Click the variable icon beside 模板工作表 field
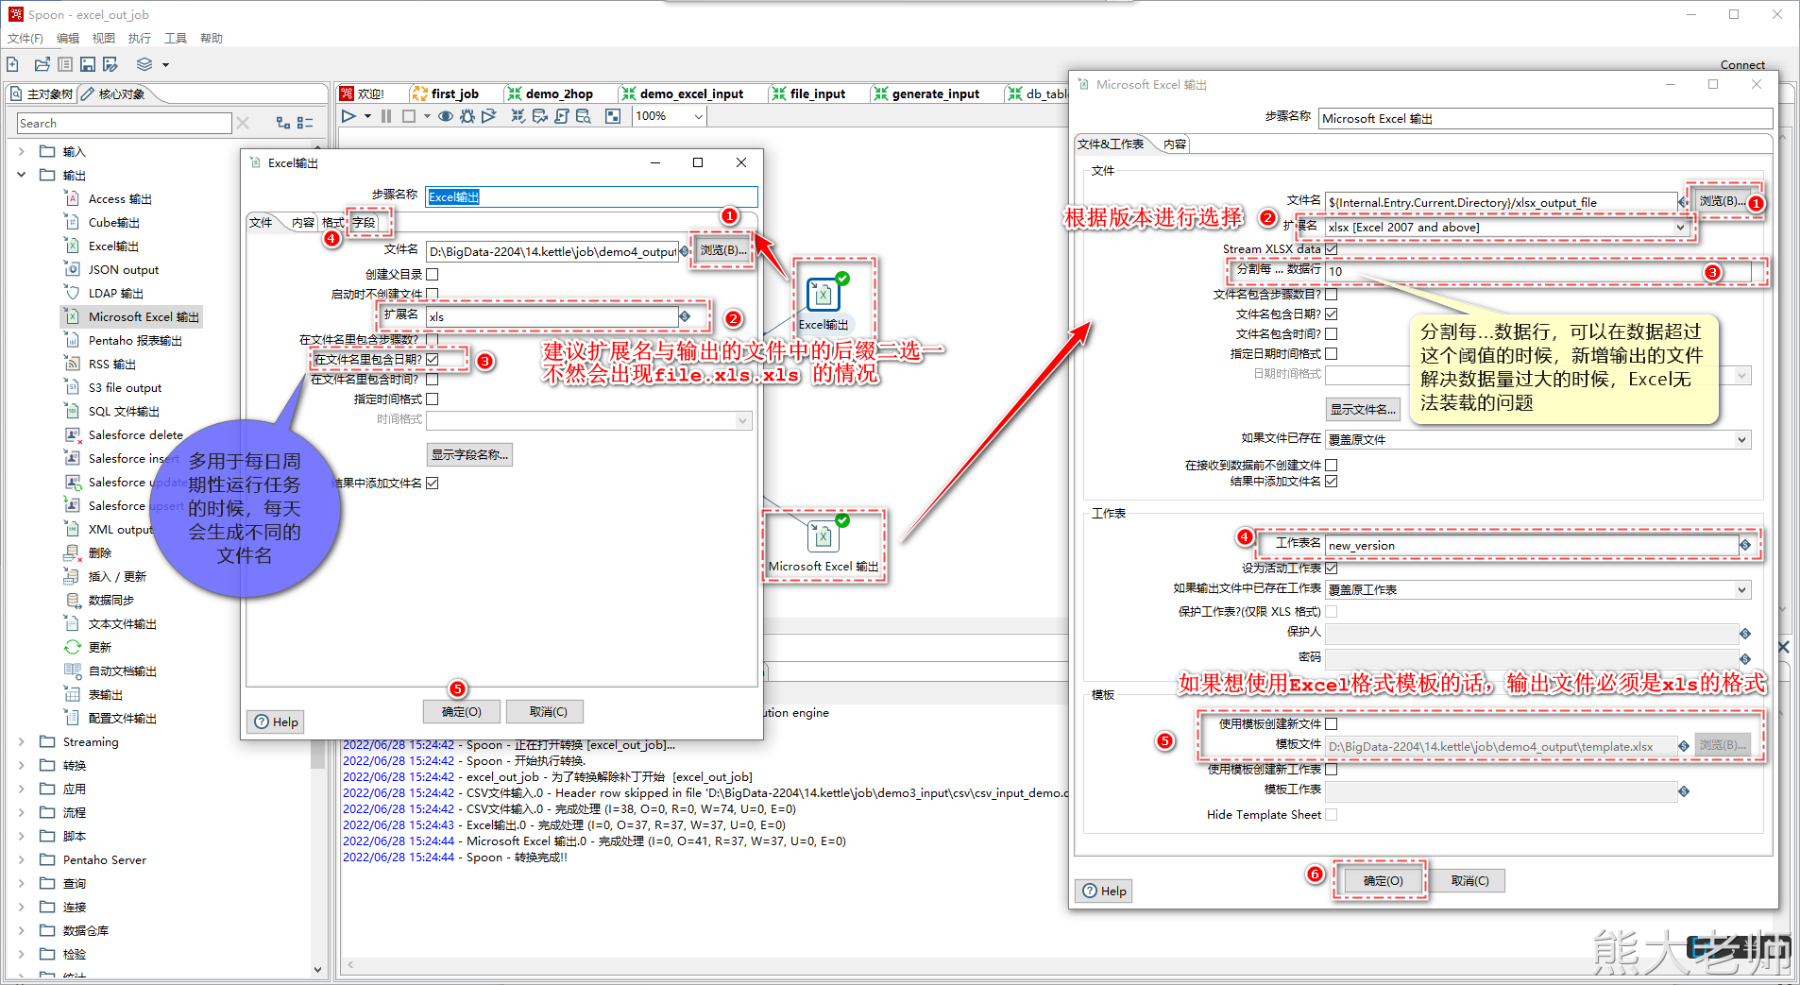The image size is (1800, 985). coord(1684,790)
